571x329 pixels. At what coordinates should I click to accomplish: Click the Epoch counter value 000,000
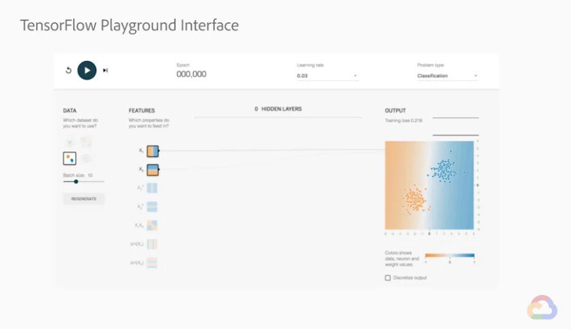click(x=192, y=74)
